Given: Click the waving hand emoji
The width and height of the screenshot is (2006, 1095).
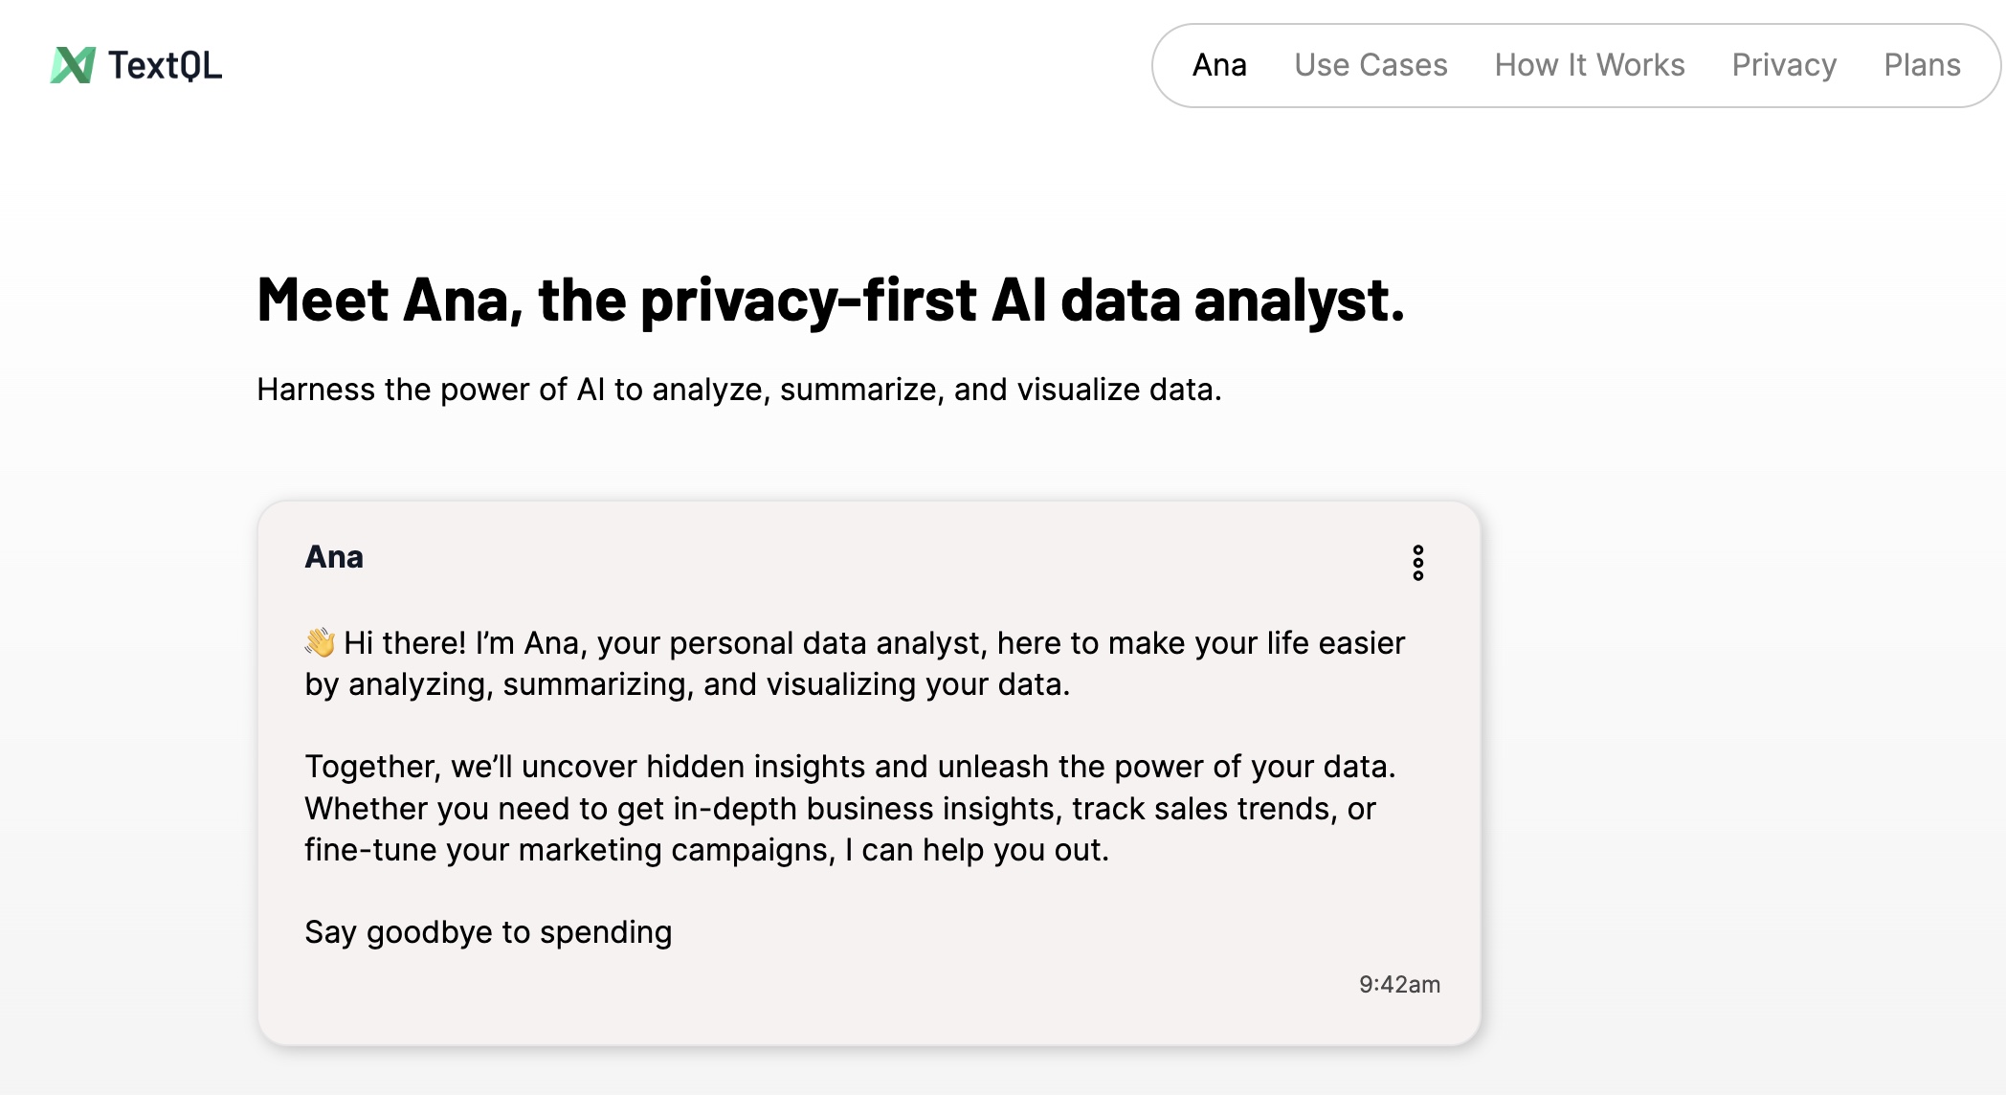Looking at the screenshot, I should click(320, 642).
